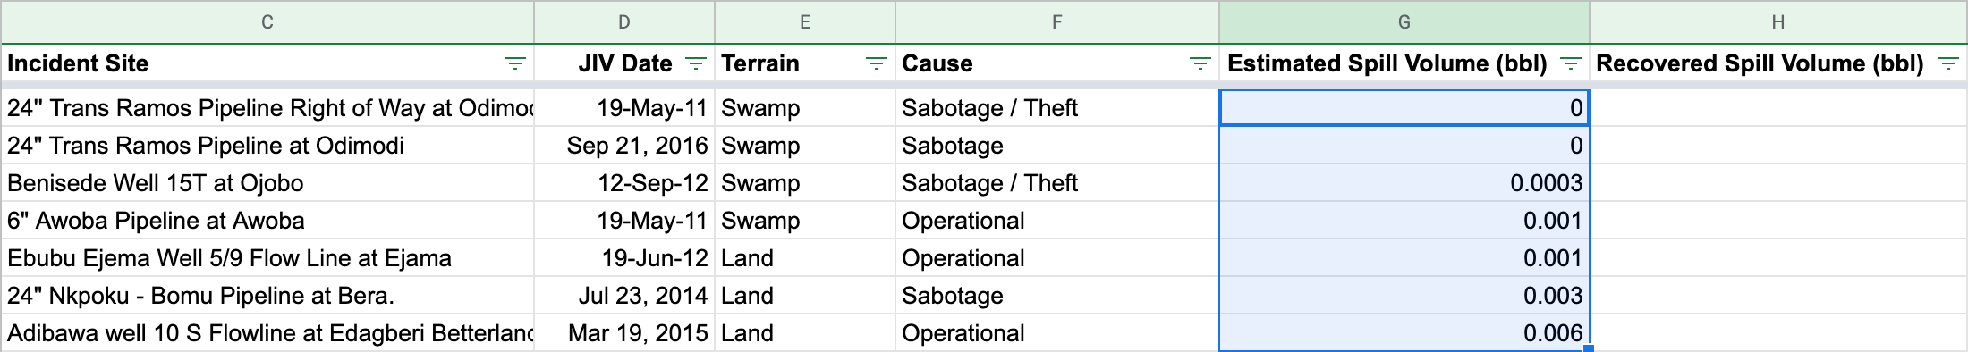Open filter for Terrain column

pyautogui.click(x=876, y=63)
